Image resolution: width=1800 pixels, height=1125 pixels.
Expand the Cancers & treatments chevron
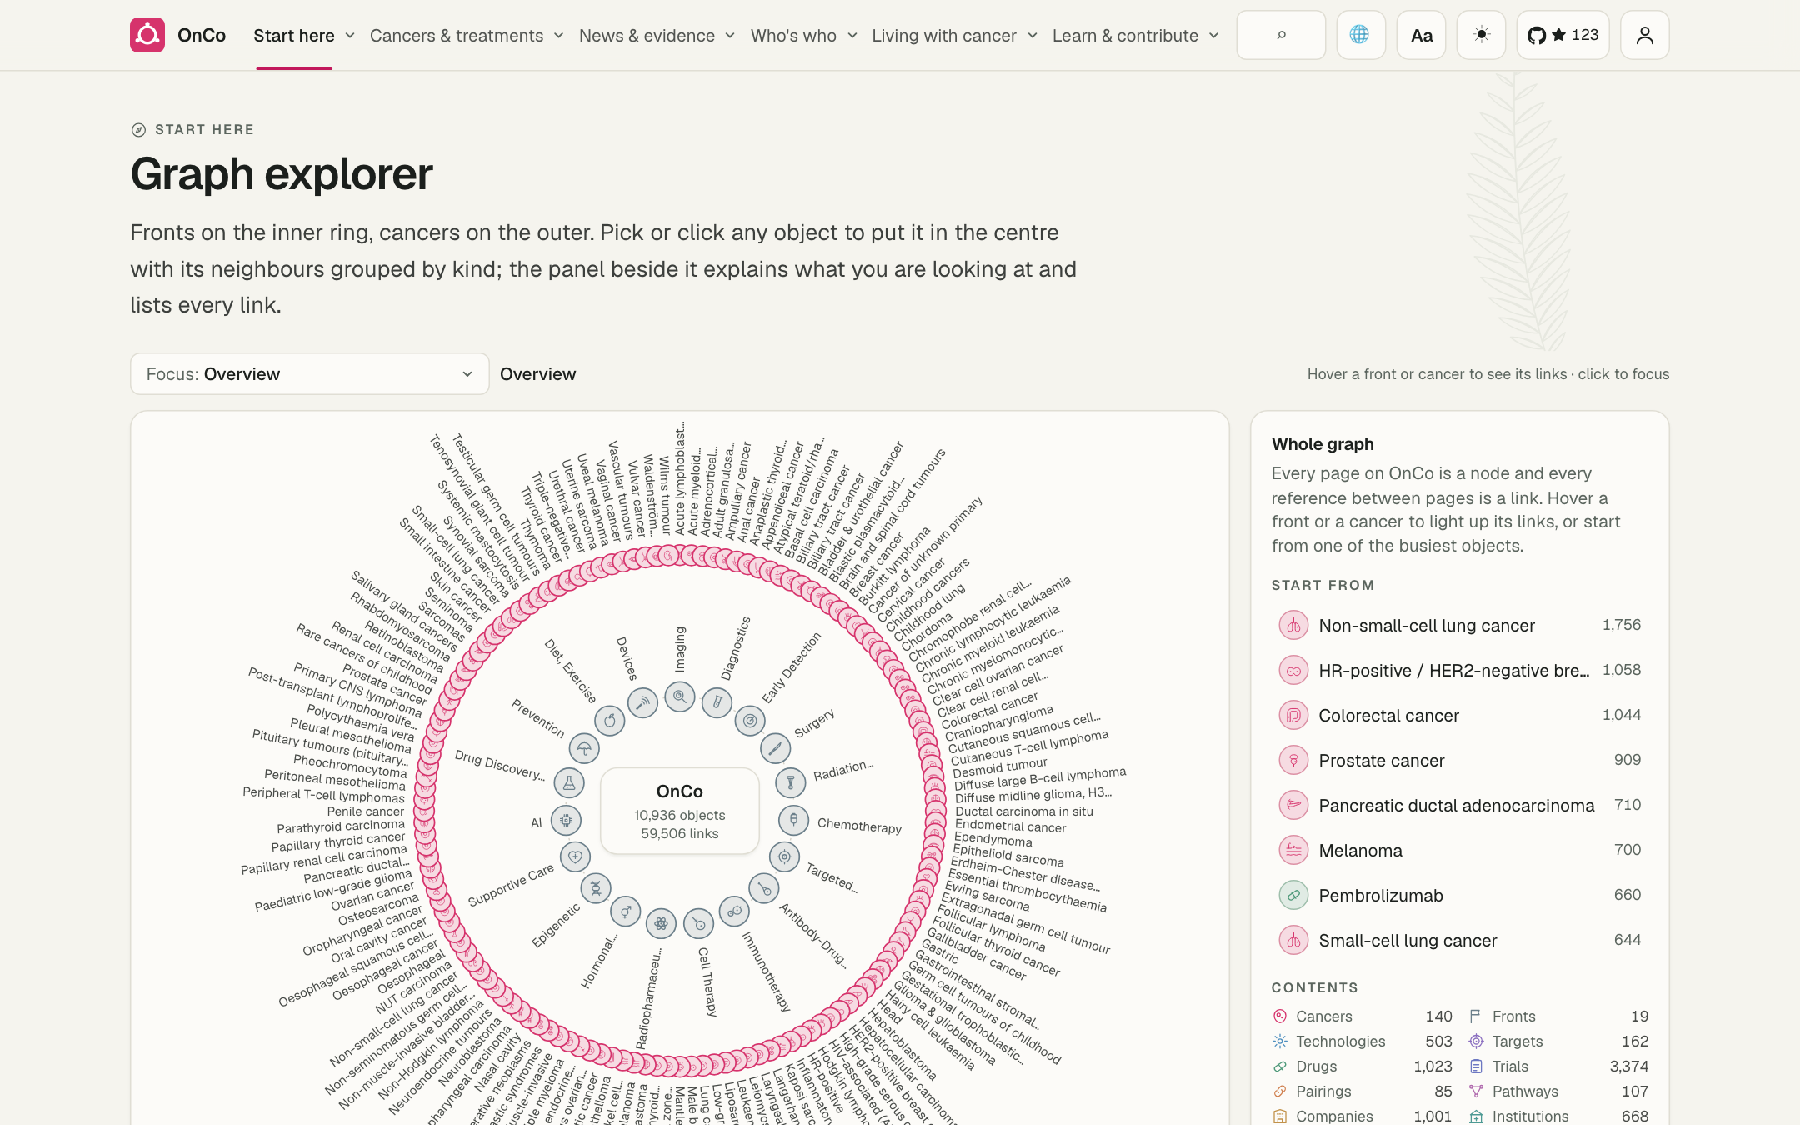tap(558, 36)
